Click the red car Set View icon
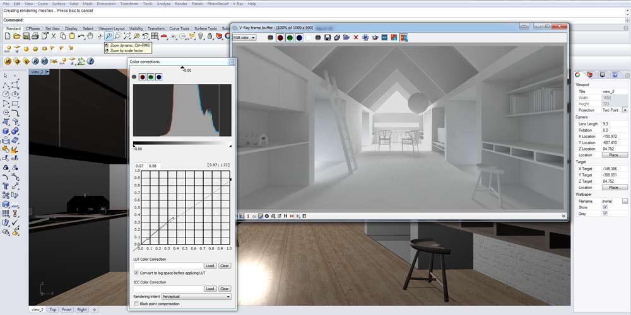Image resolution: width=631 pixels, height=315 pixels. (x=164, y=36)
